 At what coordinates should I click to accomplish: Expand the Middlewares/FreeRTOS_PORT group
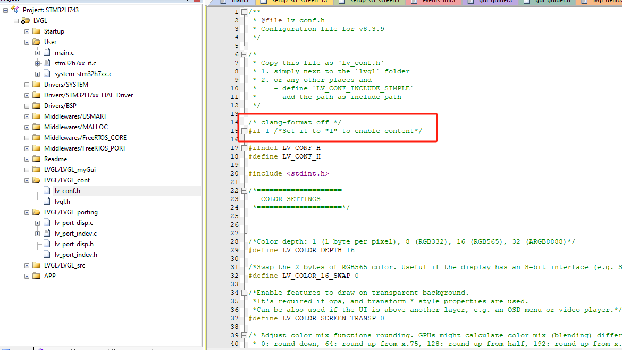[x=27, y=148]
